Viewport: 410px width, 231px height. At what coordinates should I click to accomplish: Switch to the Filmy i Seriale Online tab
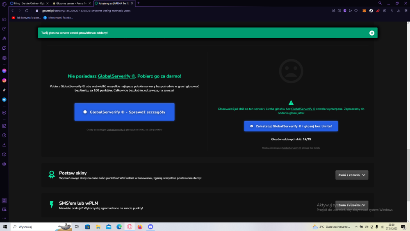pos(29,3)
